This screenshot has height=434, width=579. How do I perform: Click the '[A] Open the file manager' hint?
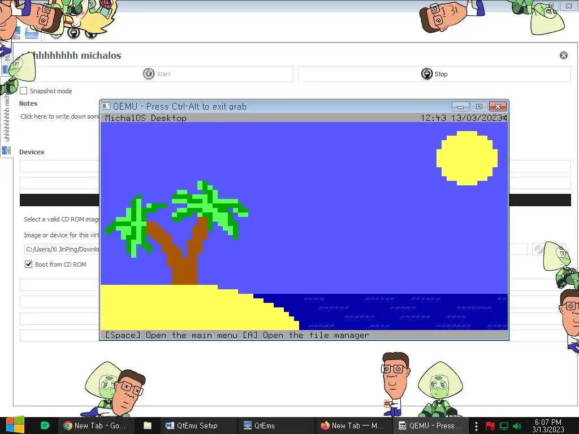pos(306,335)
